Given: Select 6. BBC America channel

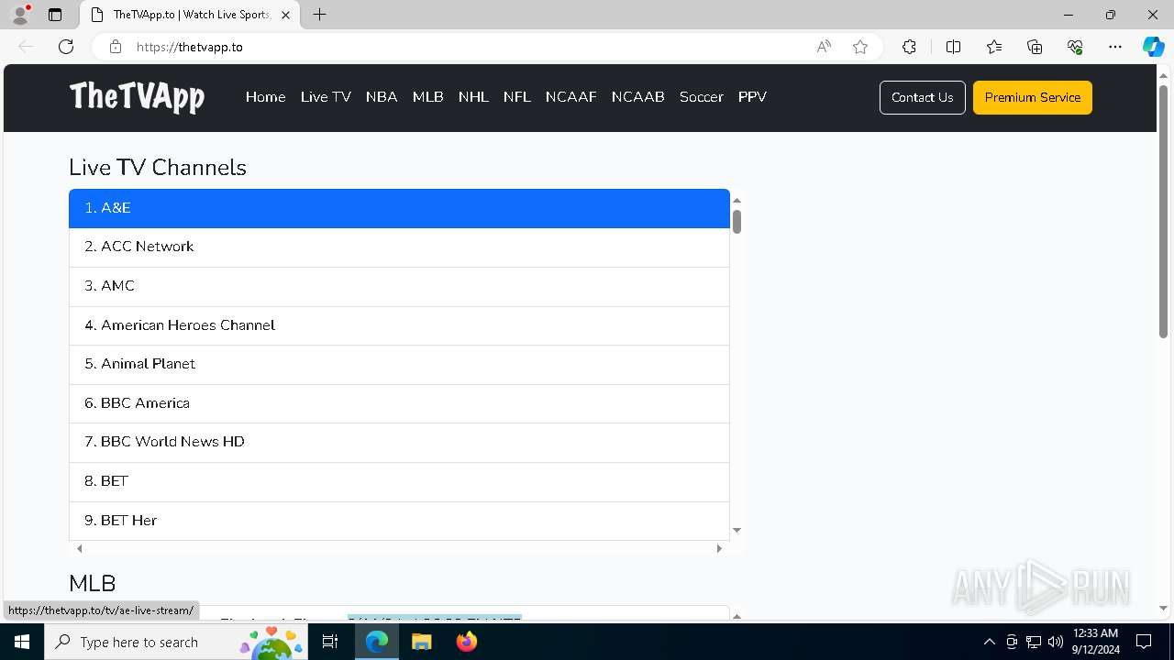Looking at the screenshot, I should pos(399,403).
